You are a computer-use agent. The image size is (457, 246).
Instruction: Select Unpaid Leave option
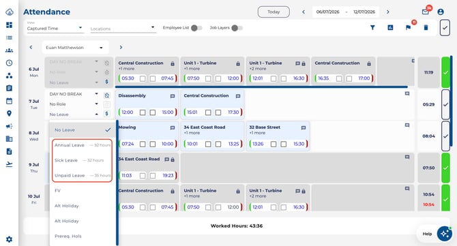[x=83, y=175]
